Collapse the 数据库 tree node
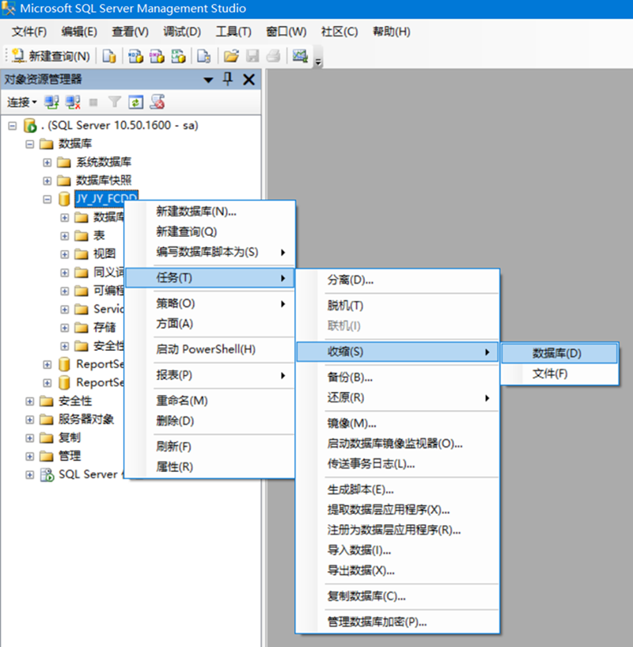 point(30,144)
